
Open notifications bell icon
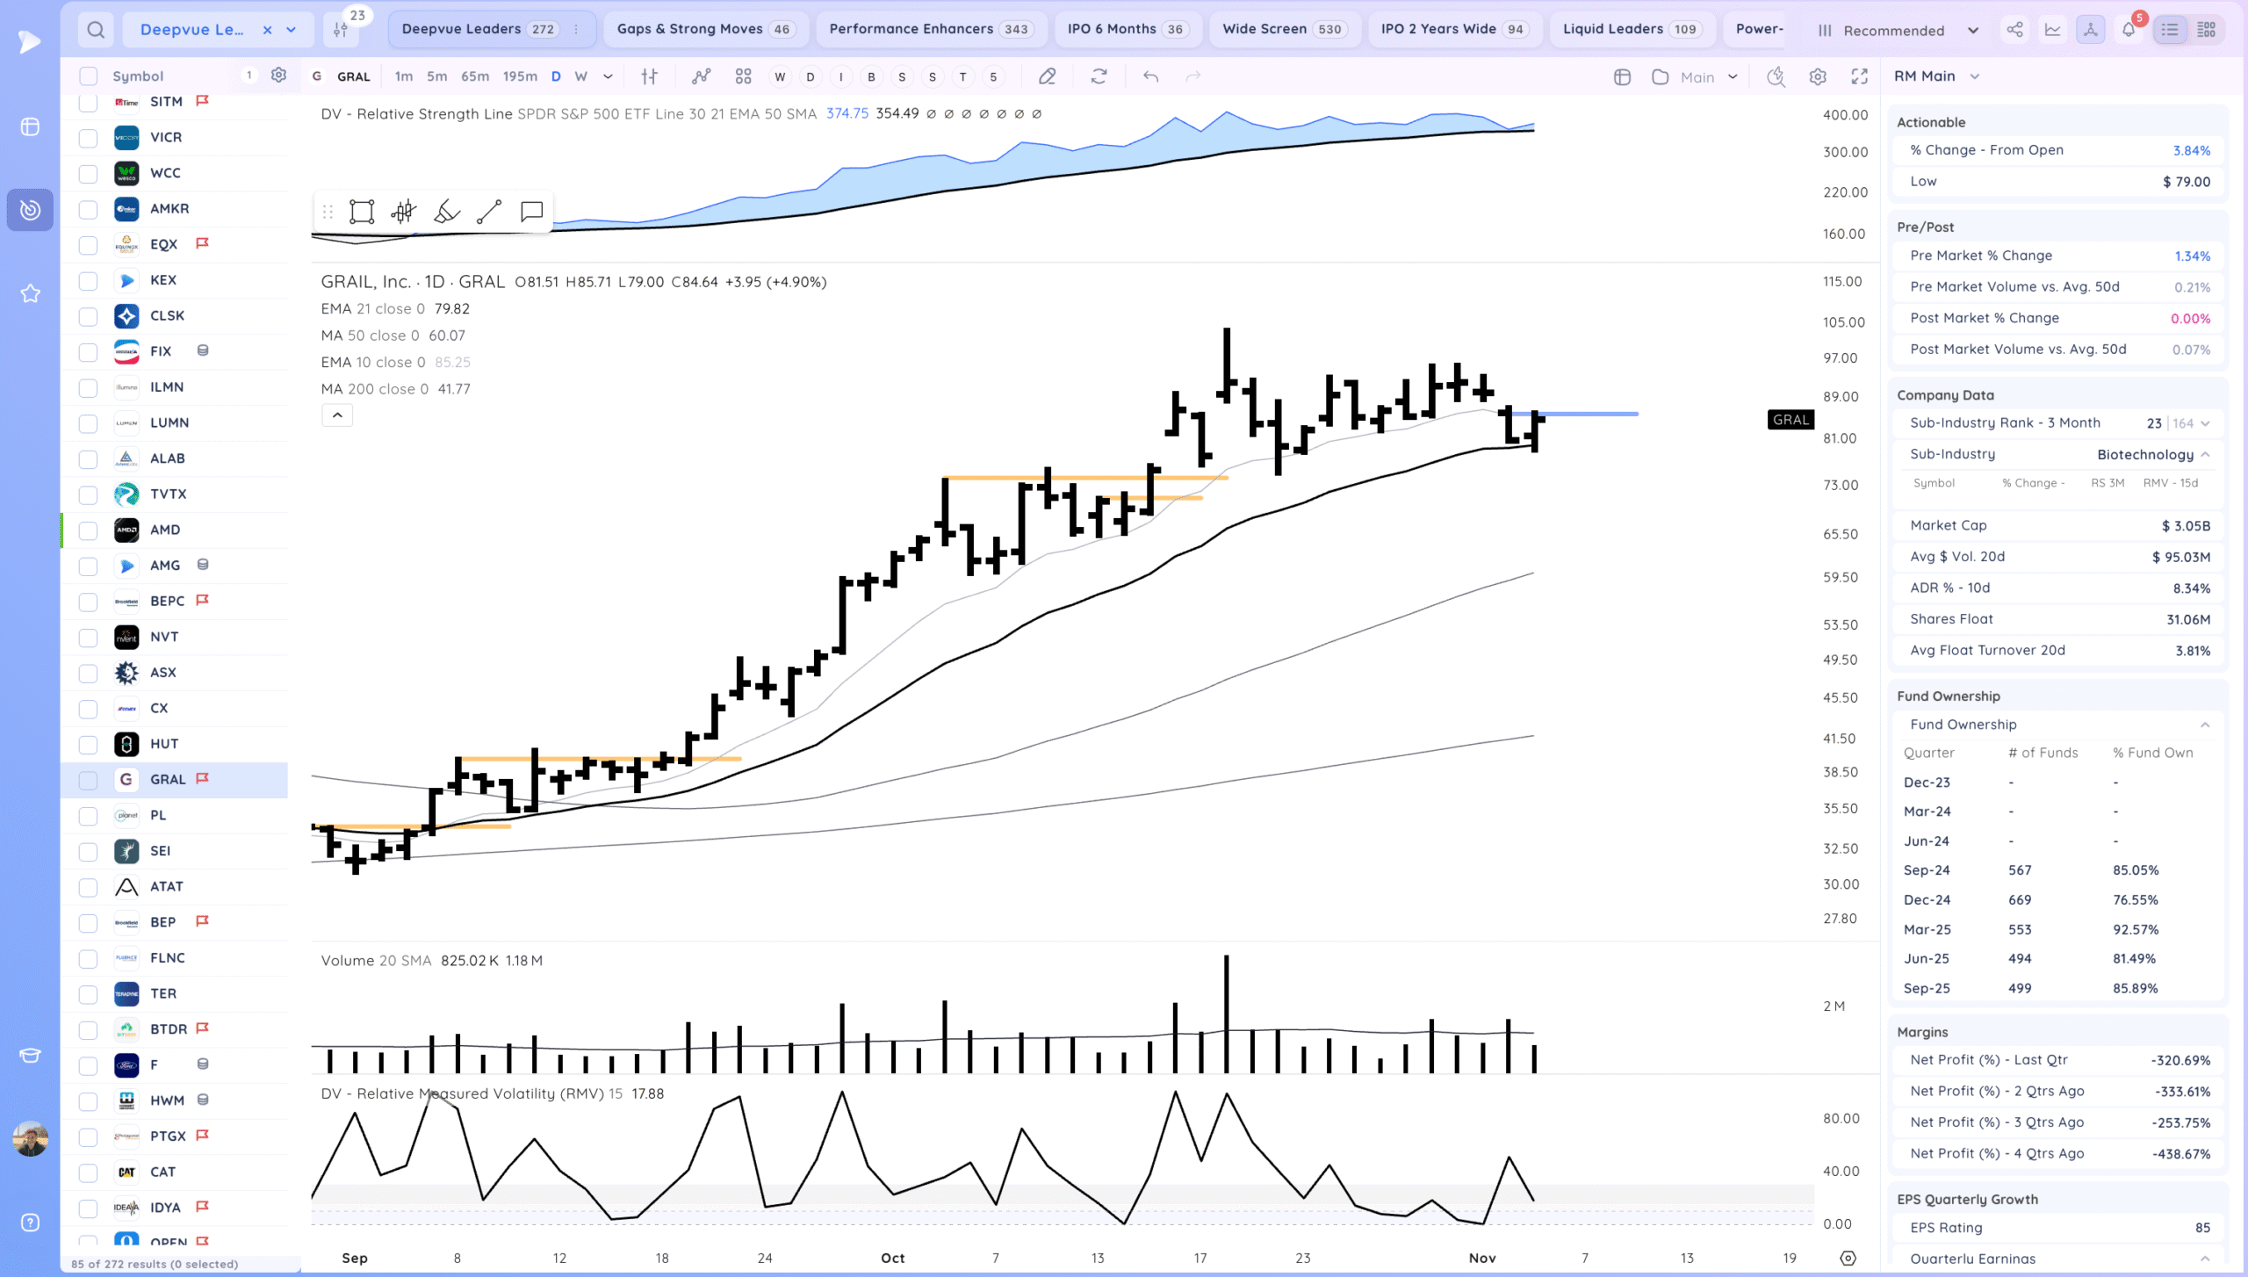coord(2129,30)
